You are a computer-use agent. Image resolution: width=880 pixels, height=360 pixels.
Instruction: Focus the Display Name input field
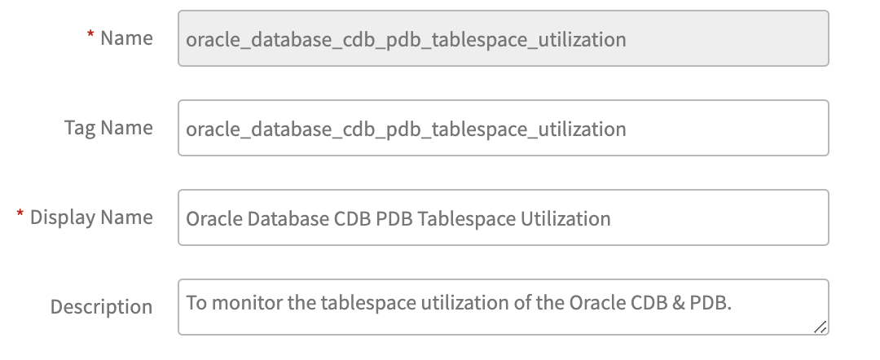pyautogui.click(x=503, y=217)
